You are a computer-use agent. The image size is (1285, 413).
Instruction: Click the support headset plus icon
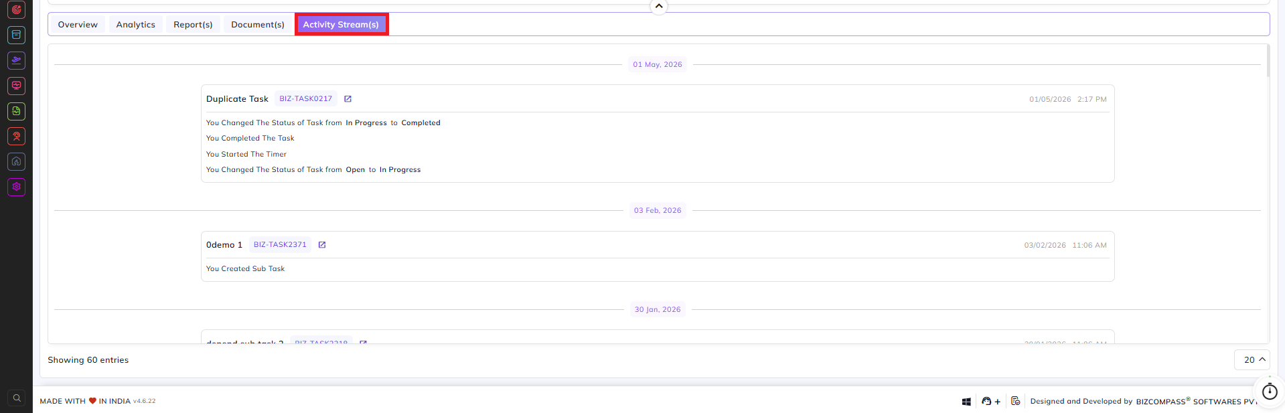point(990,402)
